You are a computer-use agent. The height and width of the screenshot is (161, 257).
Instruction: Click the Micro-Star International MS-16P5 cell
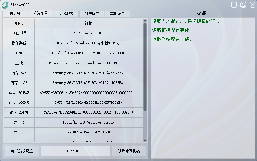click(88, 63)
